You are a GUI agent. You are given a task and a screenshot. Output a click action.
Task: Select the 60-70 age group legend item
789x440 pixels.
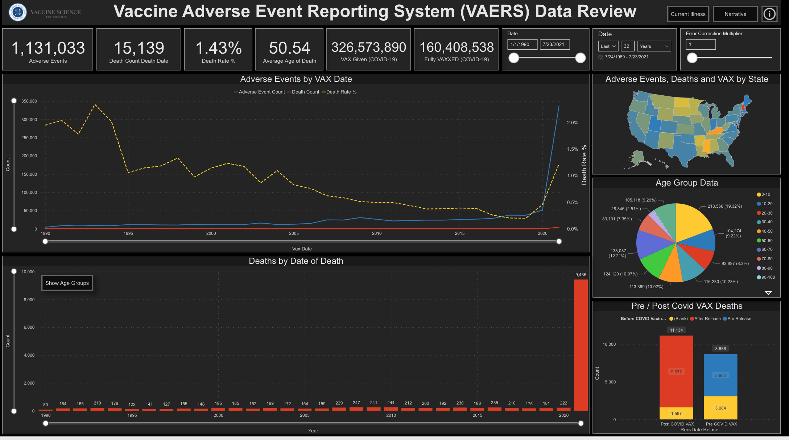pyautogui.click(x=765, y=250)
